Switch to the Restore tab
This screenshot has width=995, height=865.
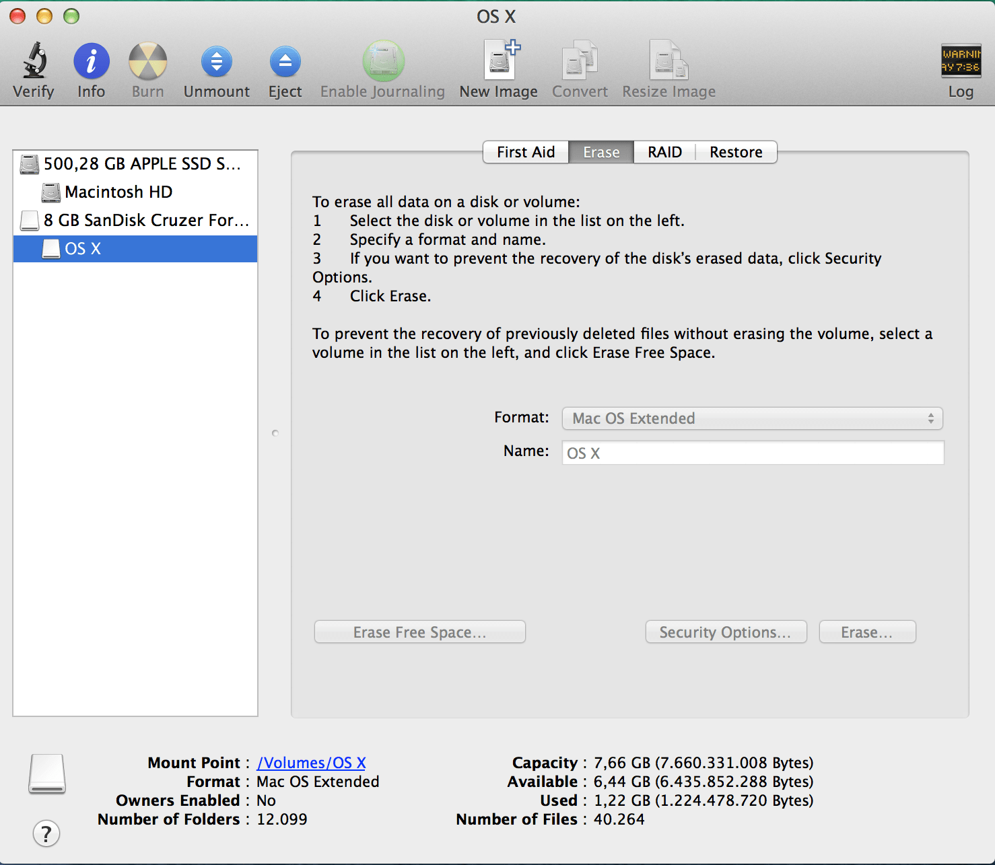(735, 151)
